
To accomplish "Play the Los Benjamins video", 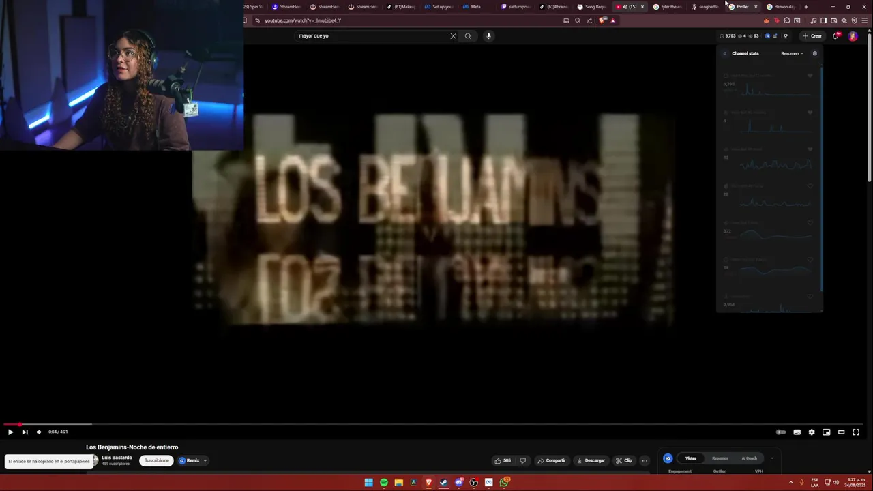I will [10, 432].
